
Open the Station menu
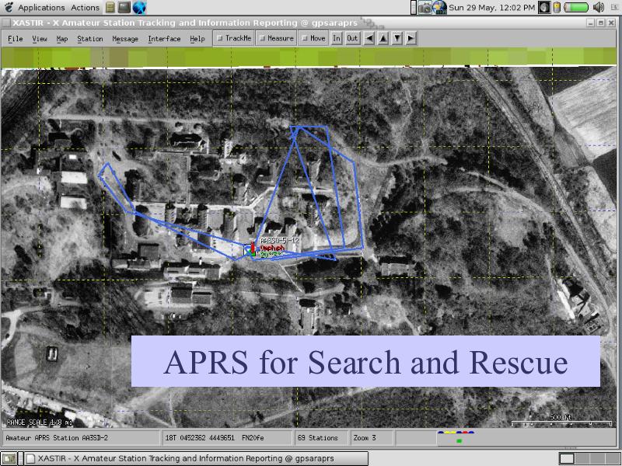click(x=90, y=38)
